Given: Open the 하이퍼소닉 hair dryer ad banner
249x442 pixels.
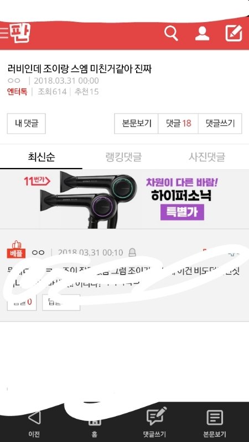Looking at the screenshot, I should pyautogui.click(x=124, y=199).
